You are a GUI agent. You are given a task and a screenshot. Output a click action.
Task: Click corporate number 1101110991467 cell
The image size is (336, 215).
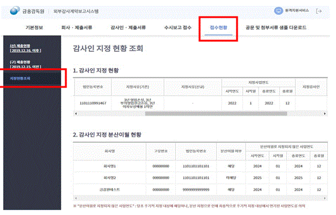93,103
